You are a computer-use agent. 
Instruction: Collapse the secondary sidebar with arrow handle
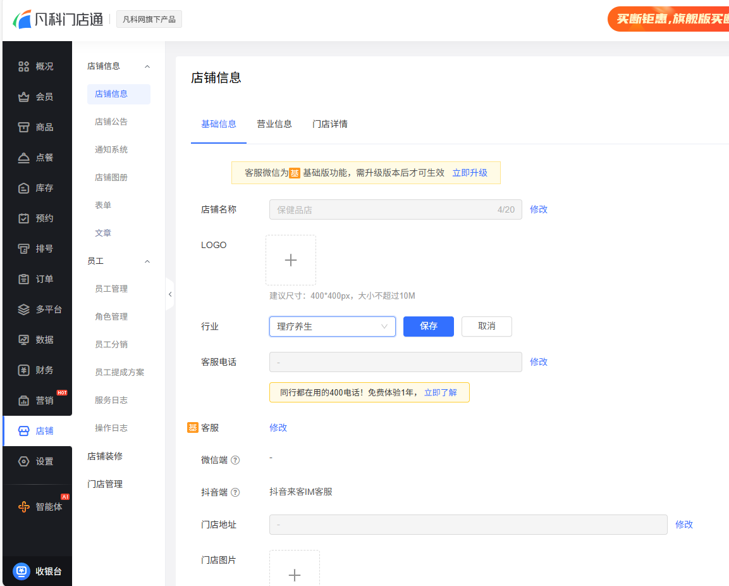tap(169, 294)
